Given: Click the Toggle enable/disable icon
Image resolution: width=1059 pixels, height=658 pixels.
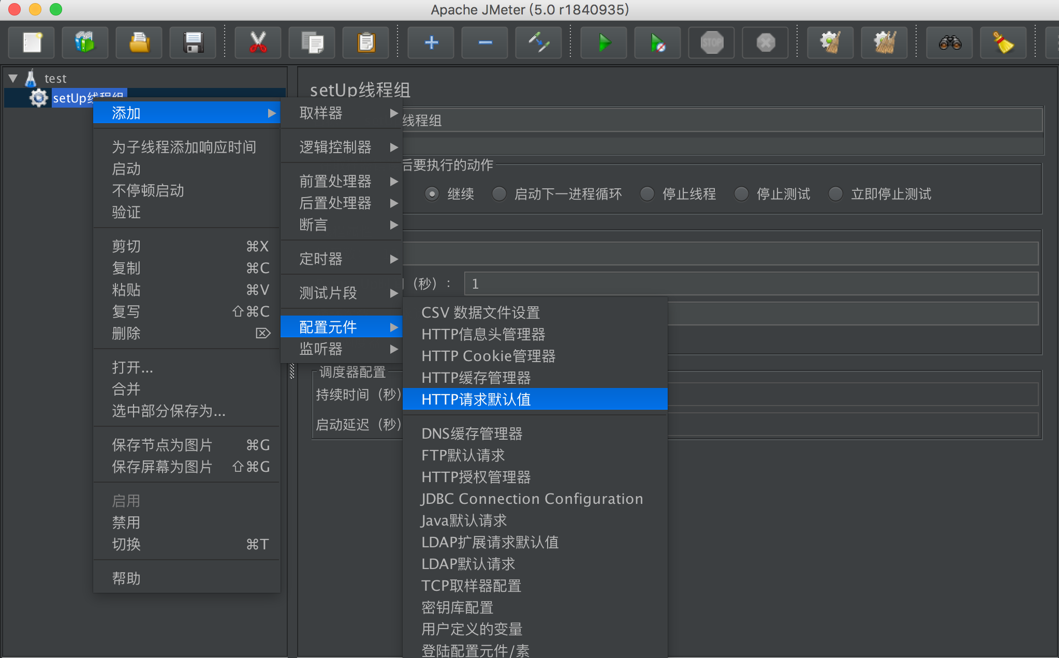Looking at the screenshot, I should 539,42.
